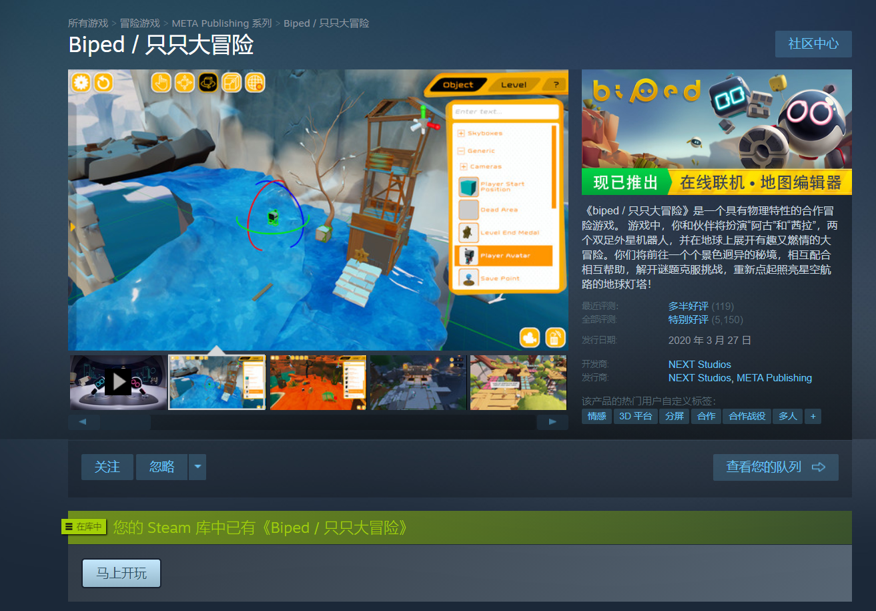Select the 多人 tag
Viewport: 876px width, 611px height.
click(x=788, y=416)
